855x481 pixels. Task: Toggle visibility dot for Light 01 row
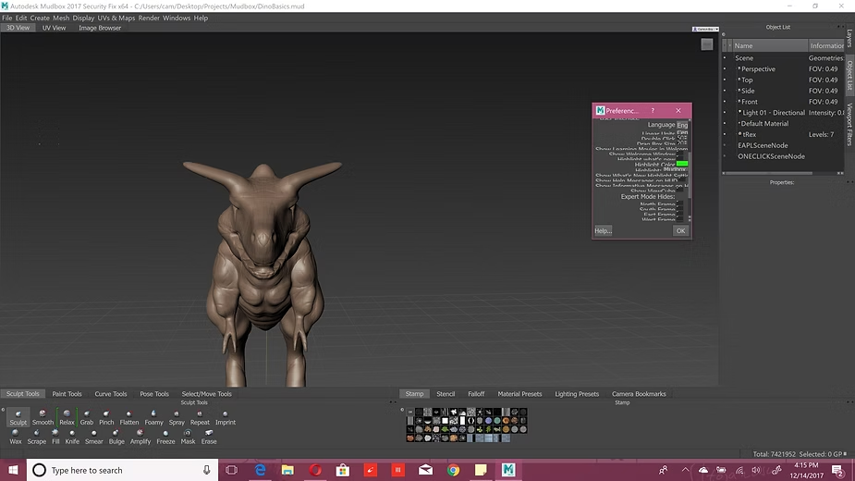[725, 113]
